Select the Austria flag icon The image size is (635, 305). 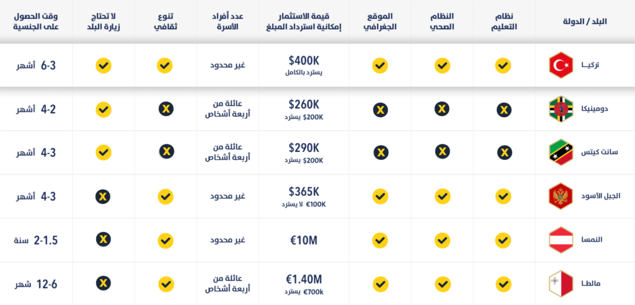[x=561, y=240]
